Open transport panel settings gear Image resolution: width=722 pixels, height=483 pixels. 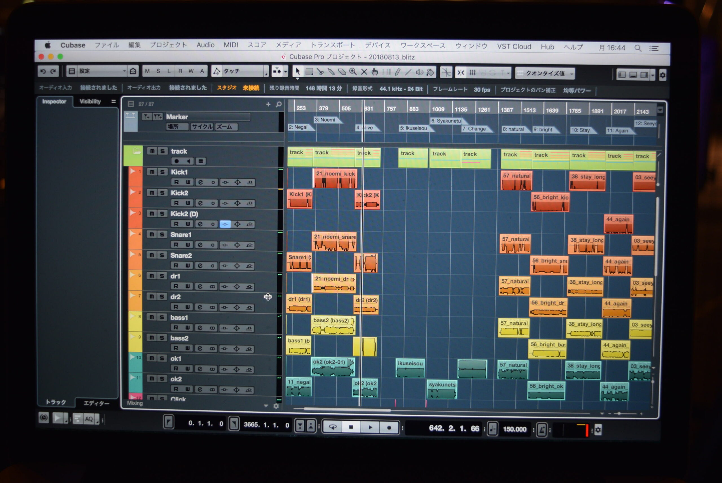[x=598, y=430]
